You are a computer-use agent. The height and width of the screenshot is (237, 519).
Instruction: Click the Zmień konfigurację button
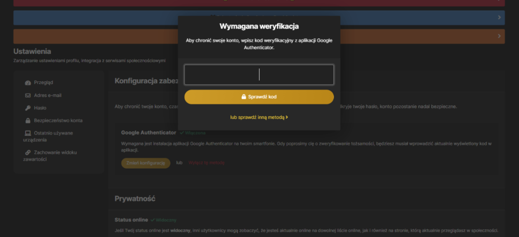coord(146,163)
